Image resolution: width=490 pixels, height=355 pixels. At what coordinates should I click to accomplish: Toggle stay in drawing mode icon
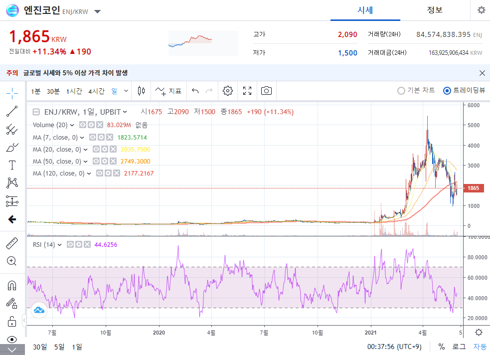click(12, 303)
